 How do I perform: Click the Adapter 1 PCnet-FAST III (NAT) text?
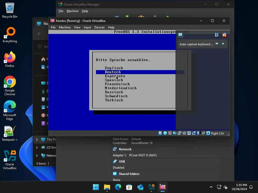[135, 155]
